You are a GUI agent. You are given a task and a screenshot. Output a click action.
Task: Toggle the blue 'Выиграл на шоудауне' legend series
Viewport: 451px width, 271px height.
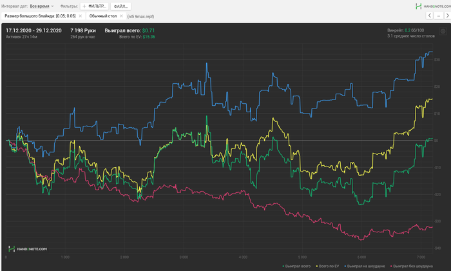point(366,265)
